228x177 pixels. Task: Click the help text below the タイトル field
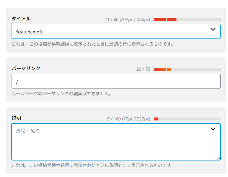[92, 44]
